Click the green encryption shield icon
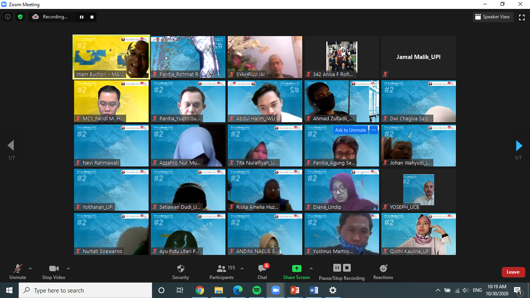Screen dimensions: 530x298 click(20, 17)
